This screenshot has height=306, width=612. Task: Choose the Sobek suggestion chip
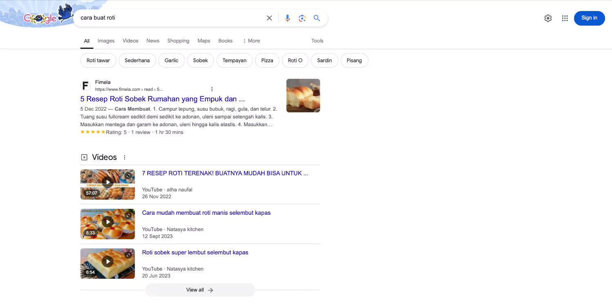click(x=200, y=61)
